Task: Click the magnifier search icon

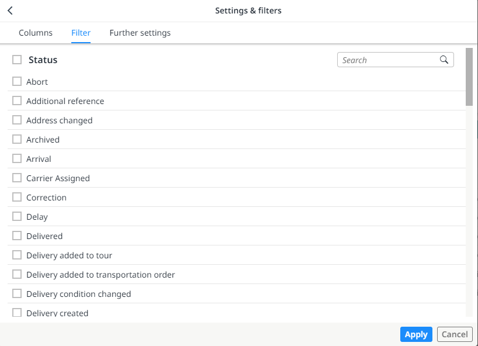Action: click(445, 60)
